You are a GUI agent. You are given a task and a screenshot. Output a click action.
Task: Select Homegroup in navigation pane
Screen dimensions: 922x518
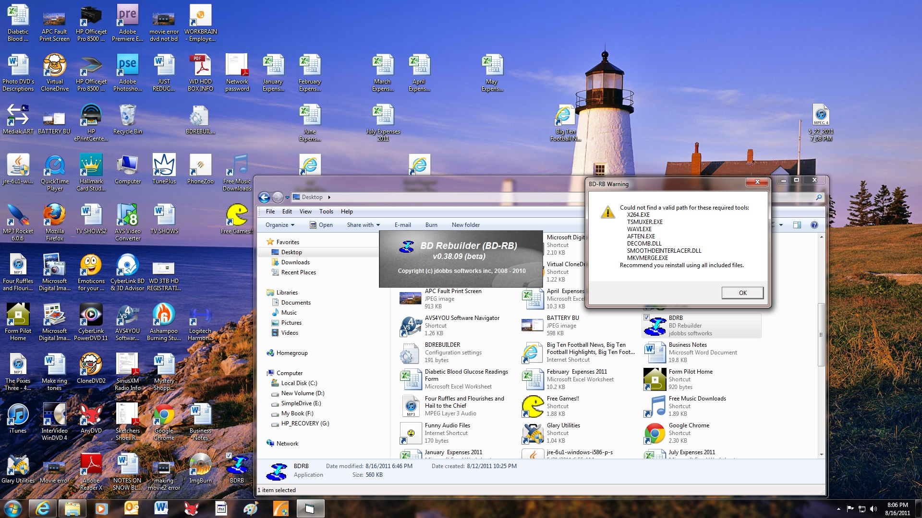(291, 353)
